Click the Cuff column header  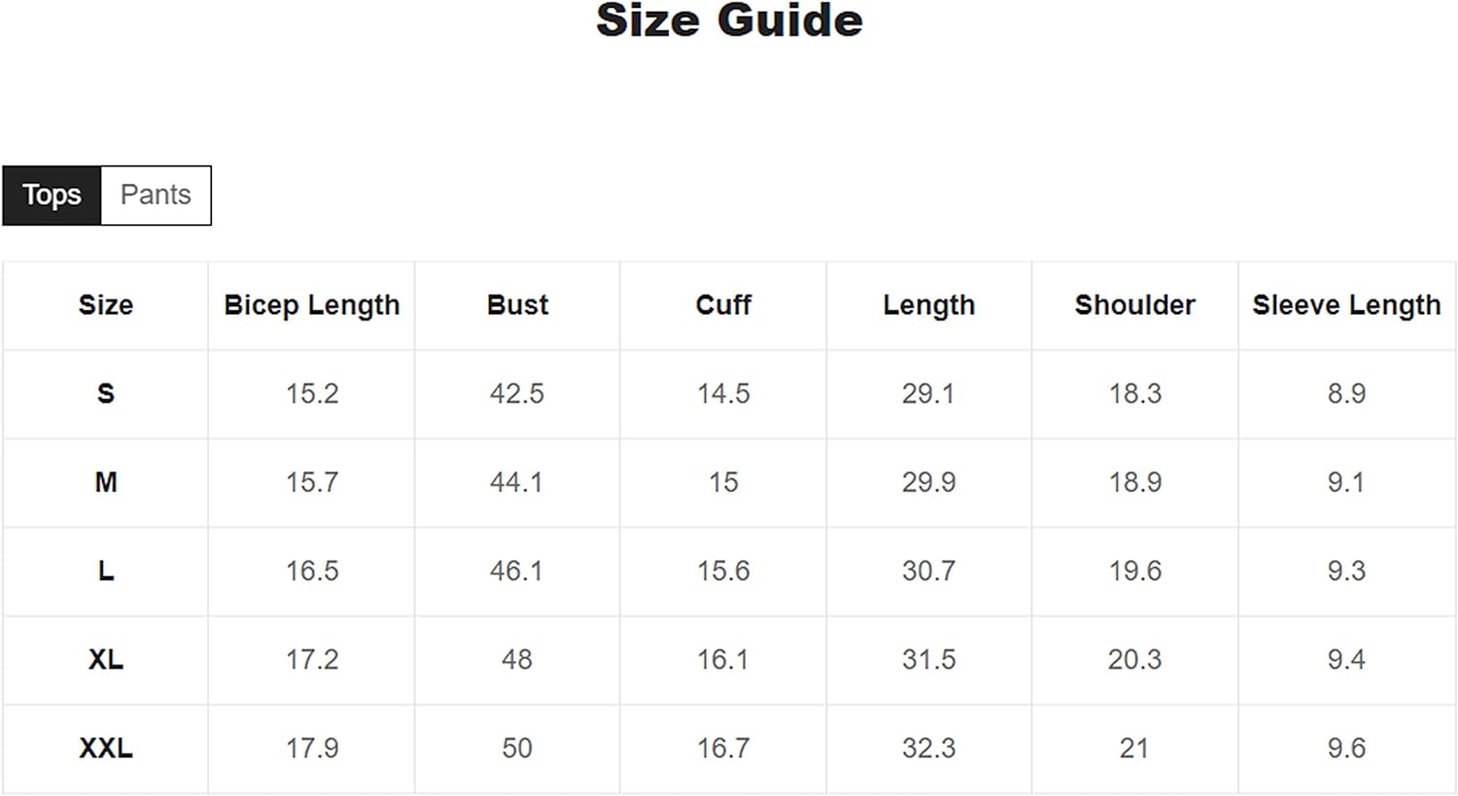(723, 305)
